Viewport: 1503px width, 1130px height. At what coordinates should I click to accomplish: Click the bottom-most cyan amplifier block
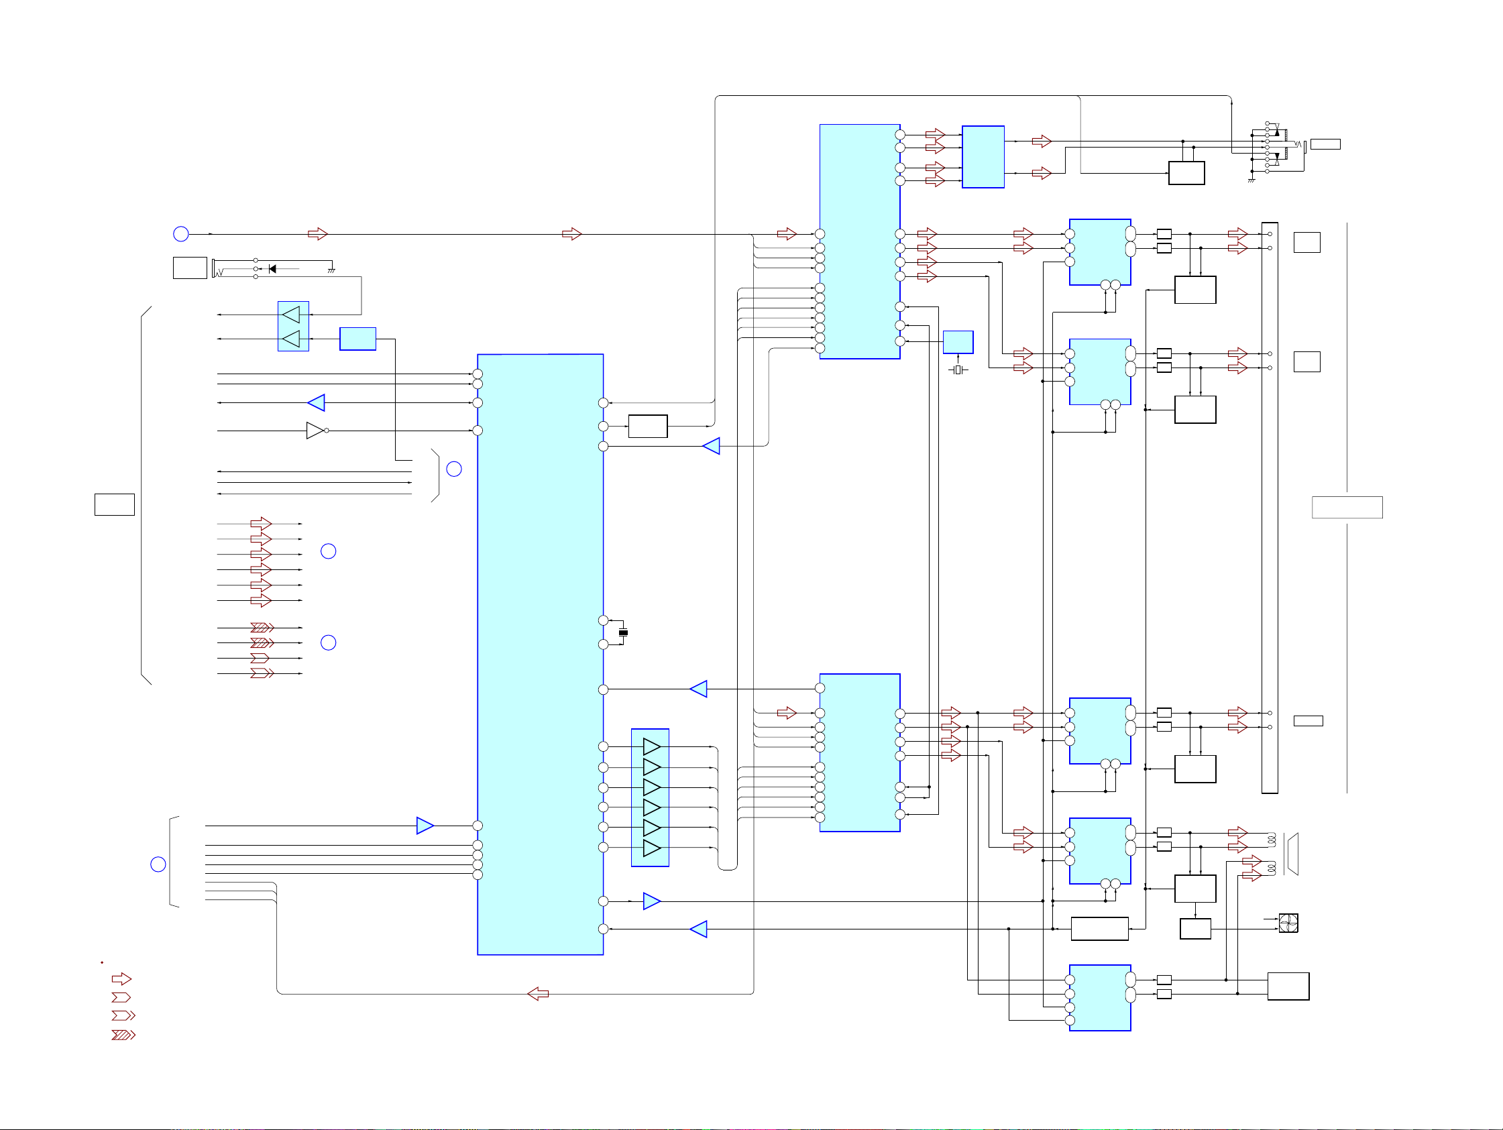[x=1100, y=997]
